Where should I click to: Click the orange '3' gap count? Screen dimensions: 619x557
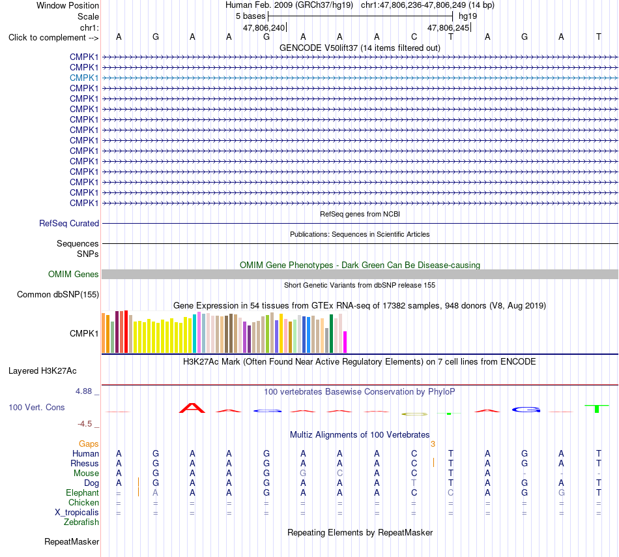pos(433,444)
